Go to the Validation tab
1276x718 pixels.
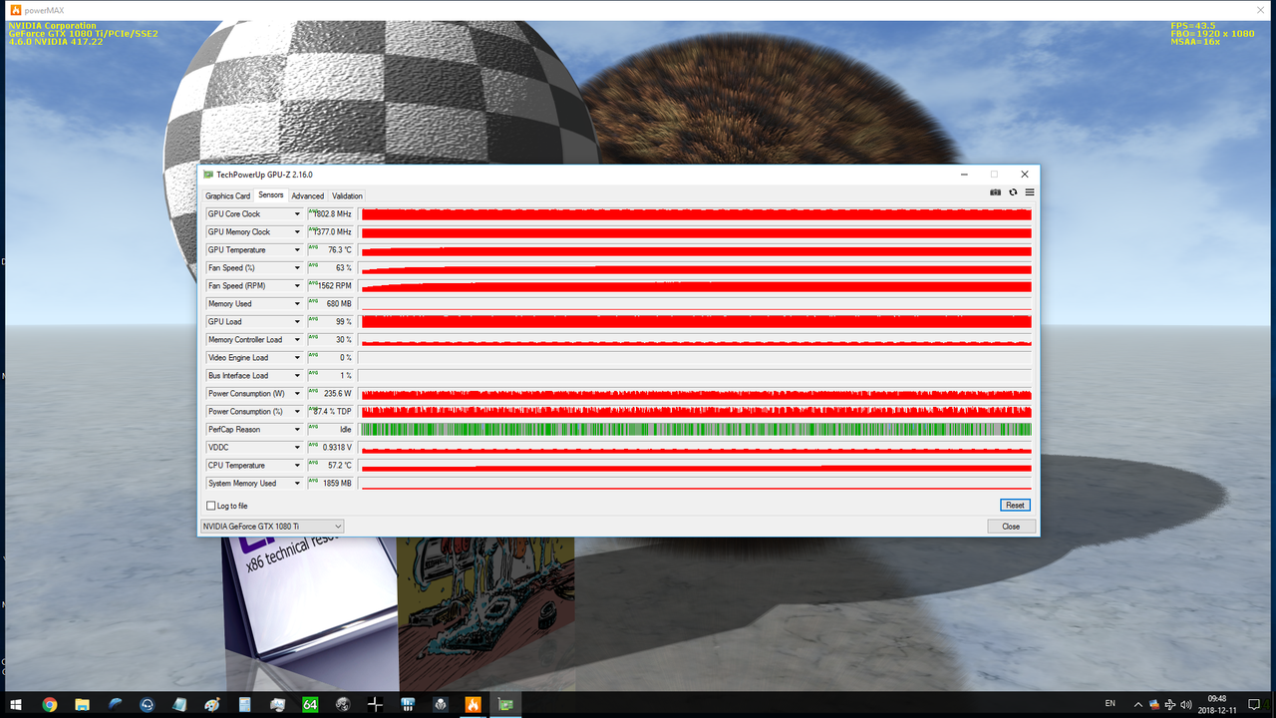click(348, 195)
